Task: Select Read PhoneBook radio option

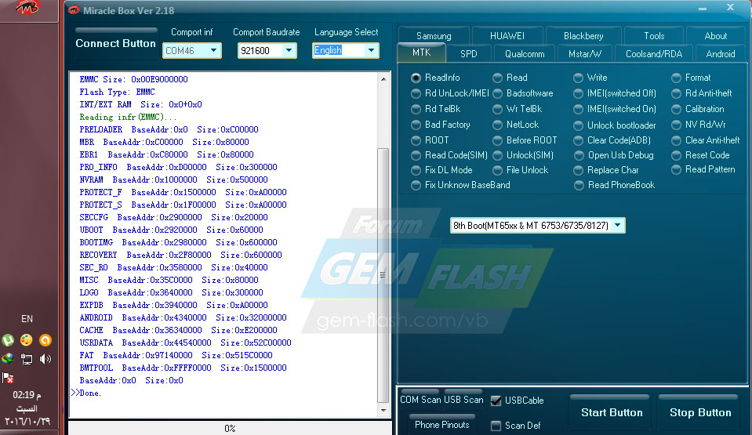Action: click(x=614, y=185)
